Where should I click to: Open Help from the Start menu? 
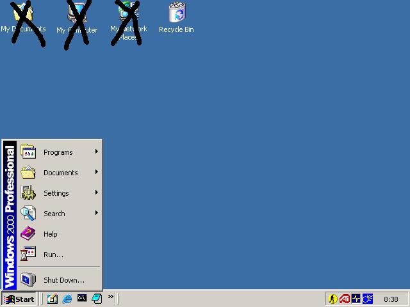coord(60,234)
